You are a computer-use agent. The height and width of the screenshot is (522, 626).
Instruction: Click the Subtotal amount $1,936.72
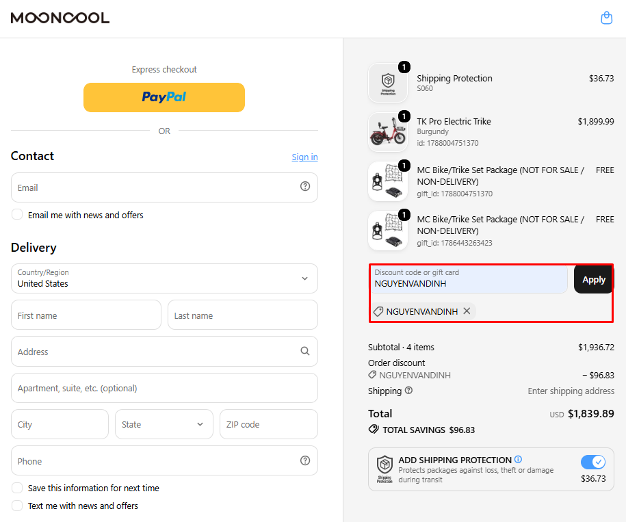596,348
